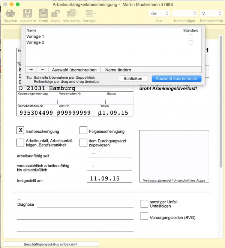Add a new template with plus button
225x248 pixels.
pos(31,70)
